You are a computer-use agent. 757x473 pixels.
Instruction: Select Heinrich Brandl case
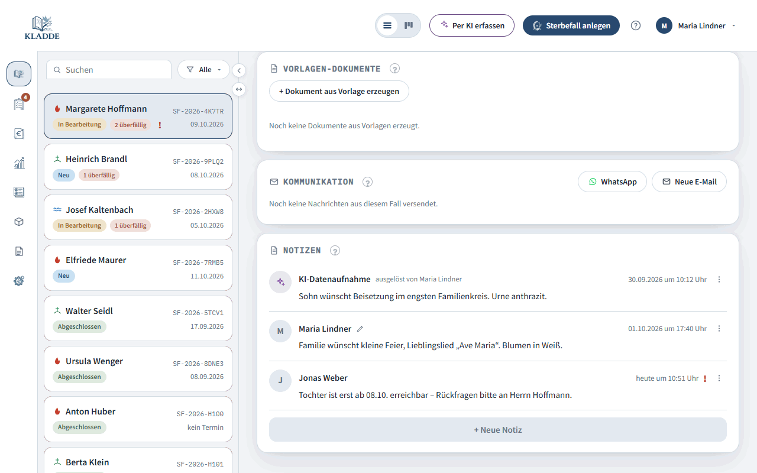pyautogui.click(x=138, y=167)
